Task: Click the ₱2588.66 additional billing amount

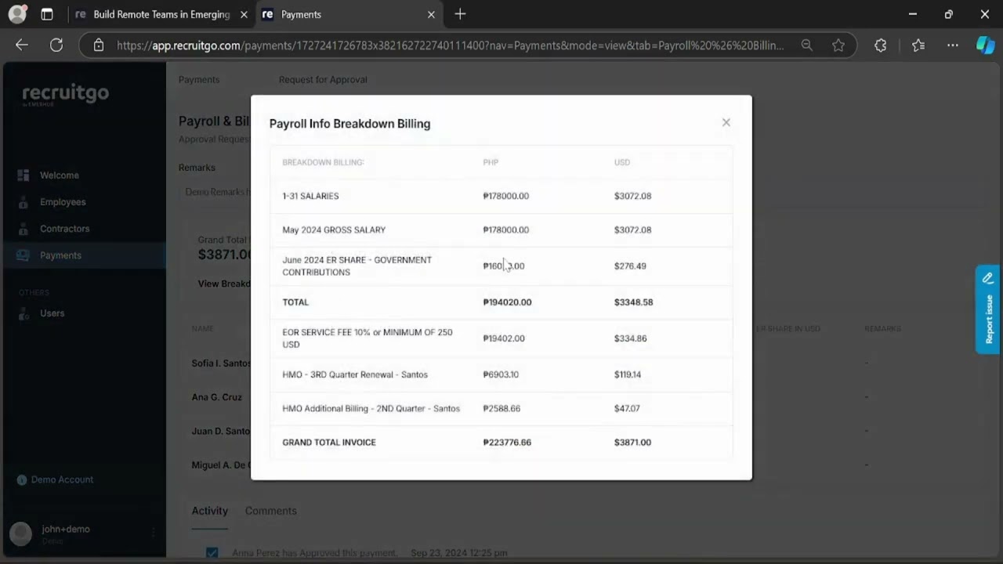Action: coord(501,408)
